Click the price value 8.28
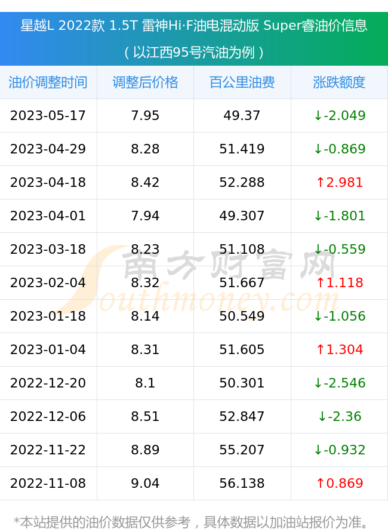Viewport: 388px width, 532px height. click(145, 149)
